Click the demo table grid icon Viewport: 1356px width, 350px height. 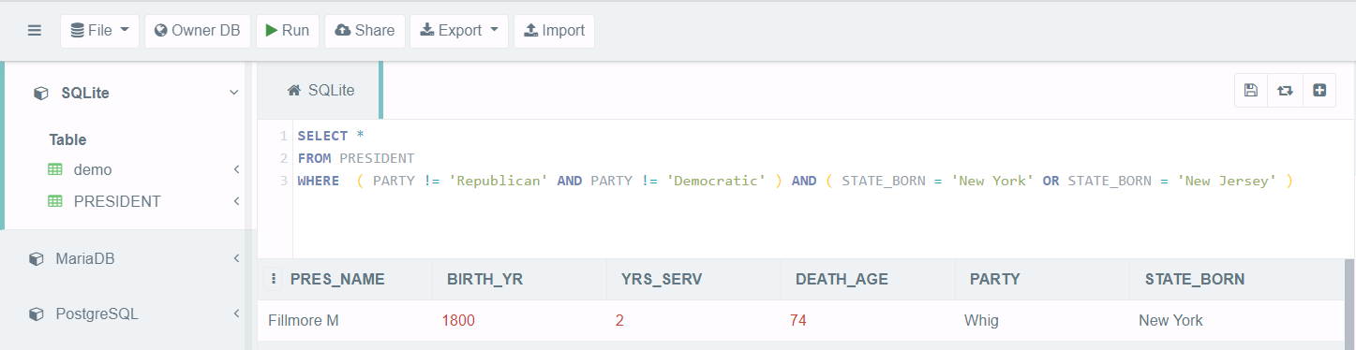(x=55, y=170)
